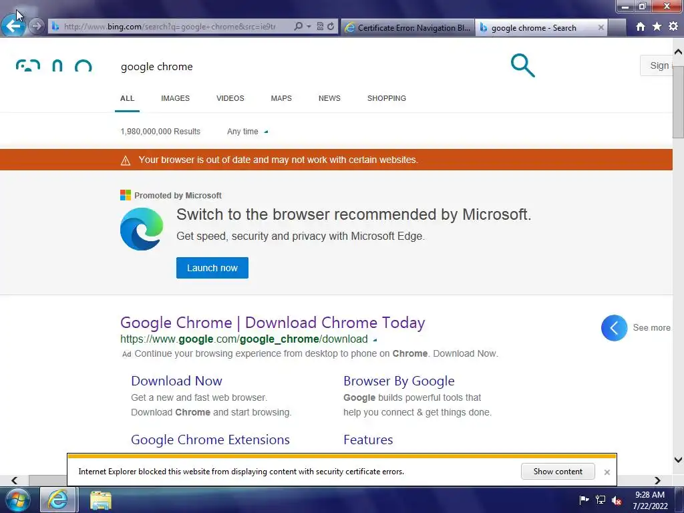Select the ALL results tab
The height and width of the screenshot is (513, 684).
pyautogui.click(x=127, y=98)
